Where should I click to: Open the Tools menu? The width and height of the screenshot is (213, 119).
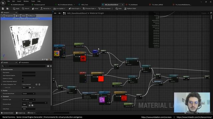coord(33,1)
